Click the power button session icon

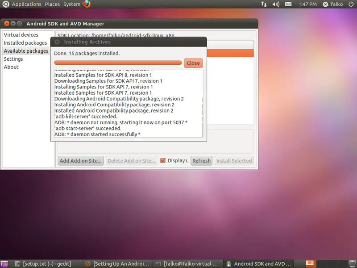tap(350, 4)
